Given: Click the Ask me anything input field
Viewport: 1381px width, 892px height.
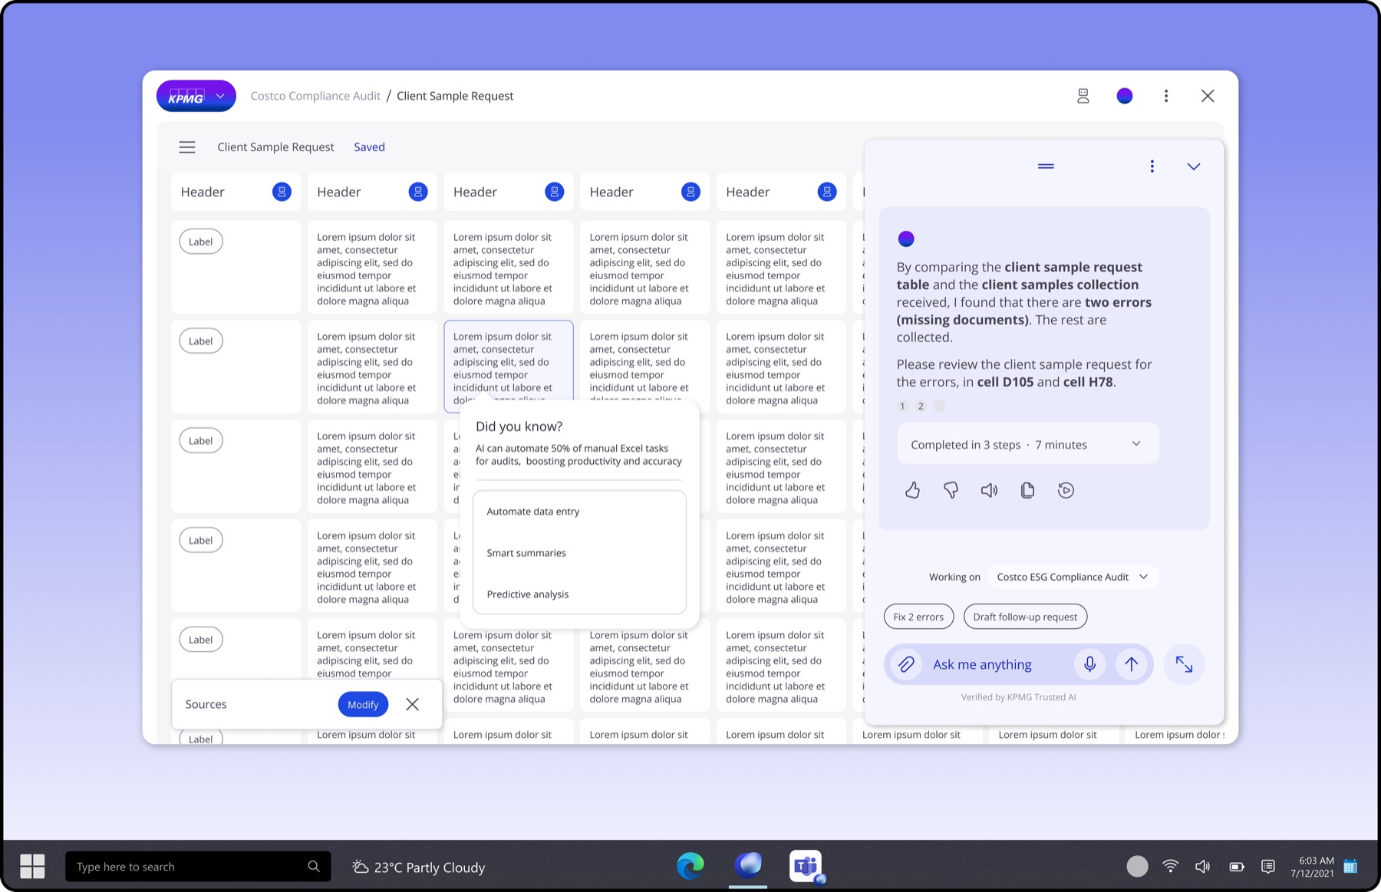Looking at the screenshot, I should 996,664.
